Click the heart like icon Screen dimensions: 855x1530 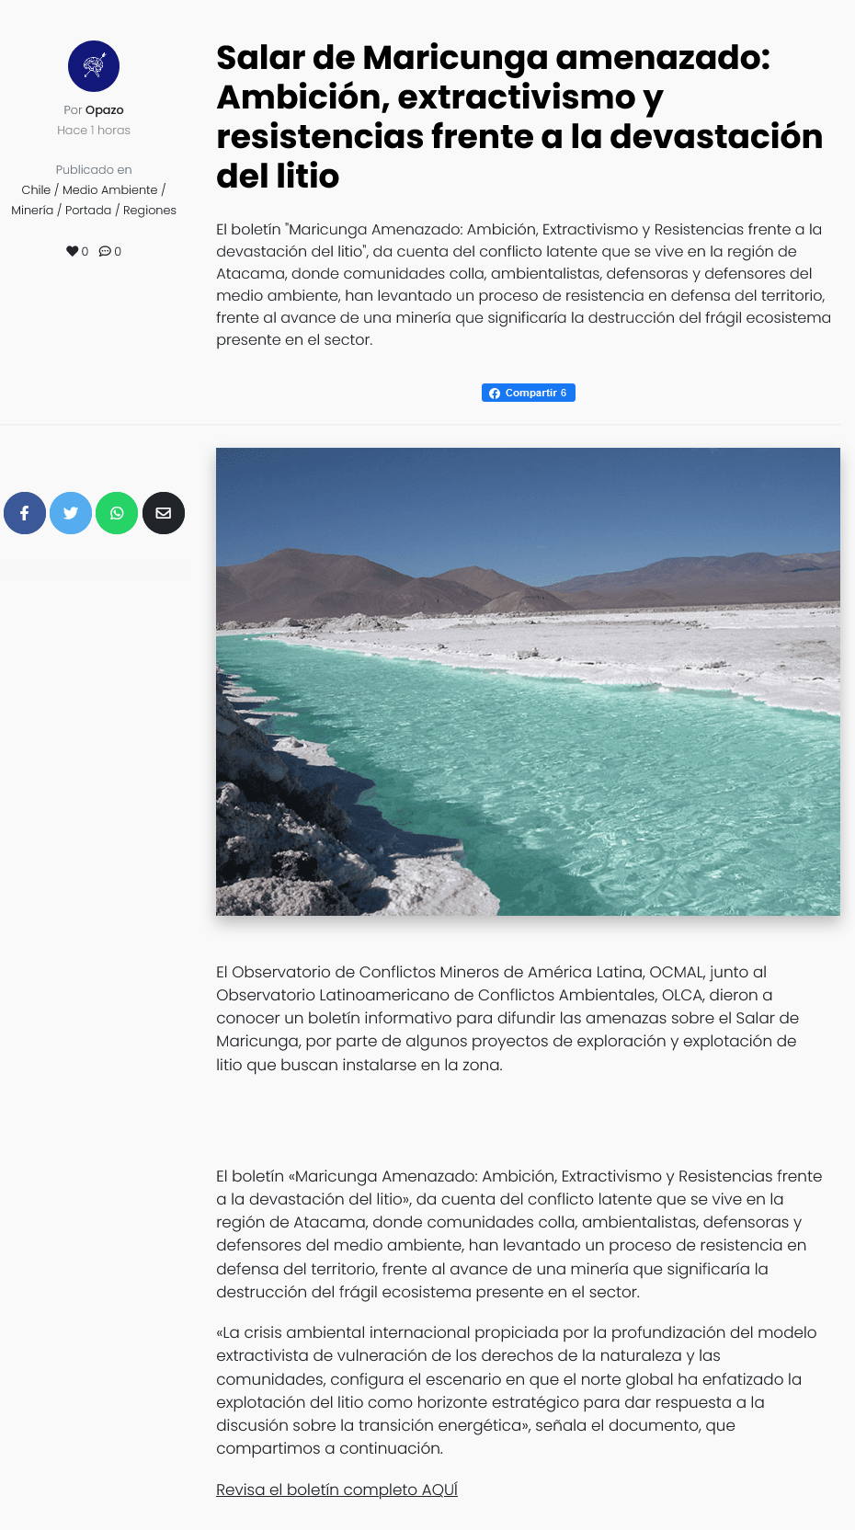coord(72,251)
